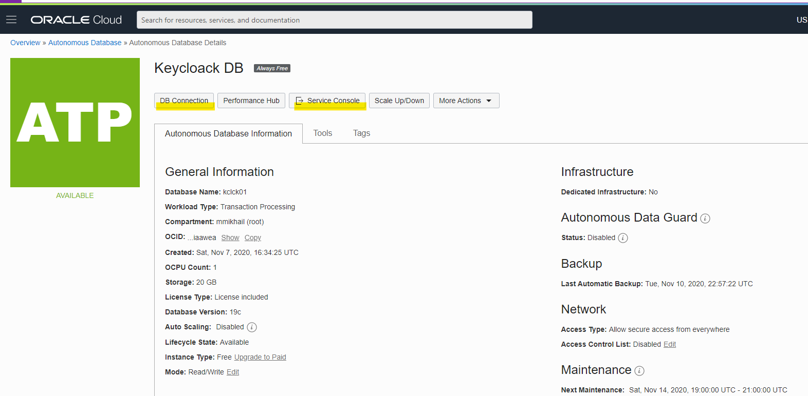Click Last Automatic Backup timestamp
Image resolution: width=808 pixels, height=396 pixels.
(699, 284)
